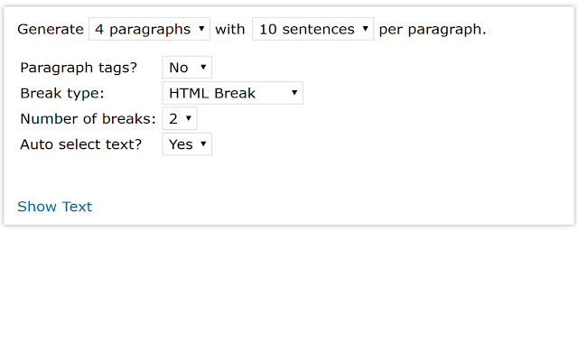Click the "per paragraph." text

pos(433,29)
